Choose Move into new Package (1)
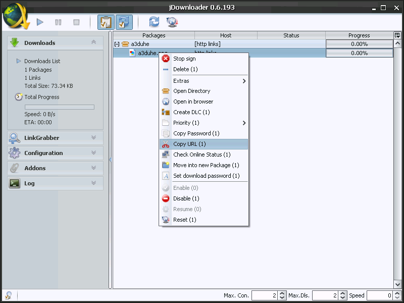The width and height of the screenshot is (404, 303). 204,165
